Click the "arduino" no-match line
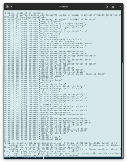The image size is (127, 163). click(x=27, y=82)
